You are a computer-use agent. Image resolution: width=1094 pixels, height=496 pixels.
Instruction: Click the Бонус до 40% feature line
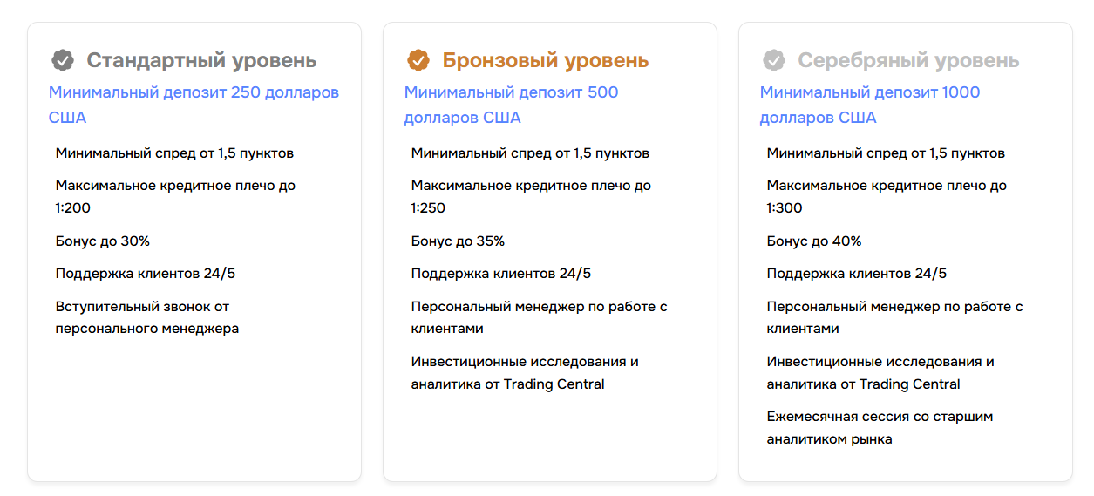(x=814, y=241)
